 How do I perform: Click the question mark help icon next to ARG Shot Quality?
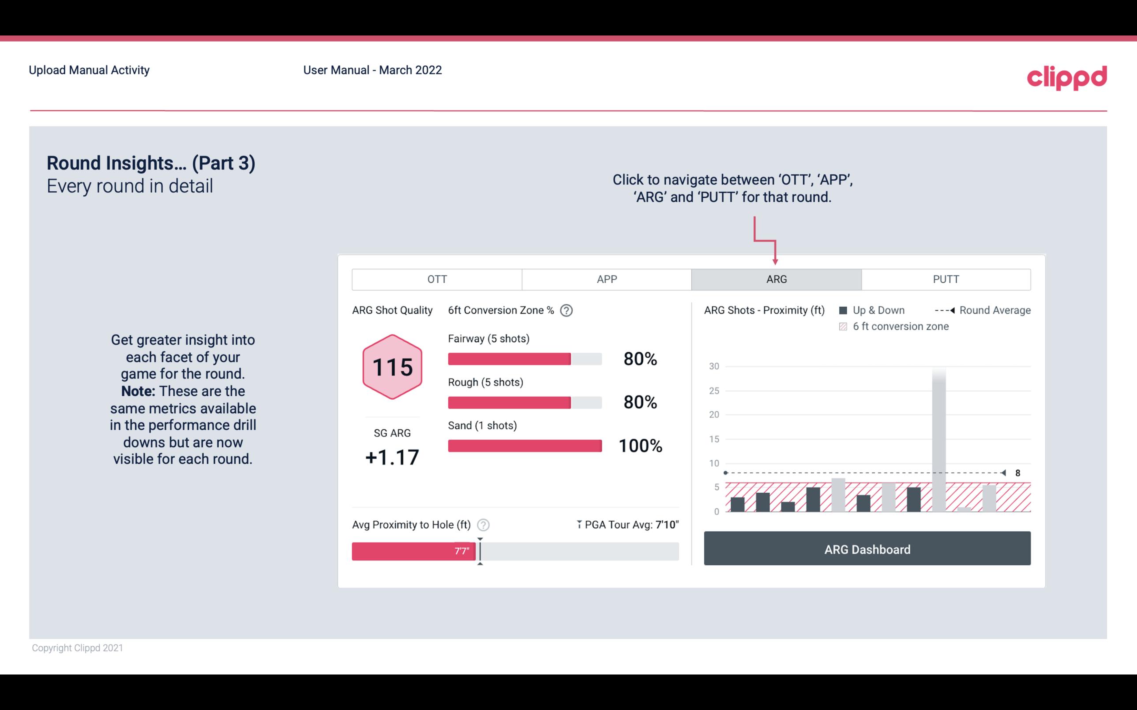point(568,311)
